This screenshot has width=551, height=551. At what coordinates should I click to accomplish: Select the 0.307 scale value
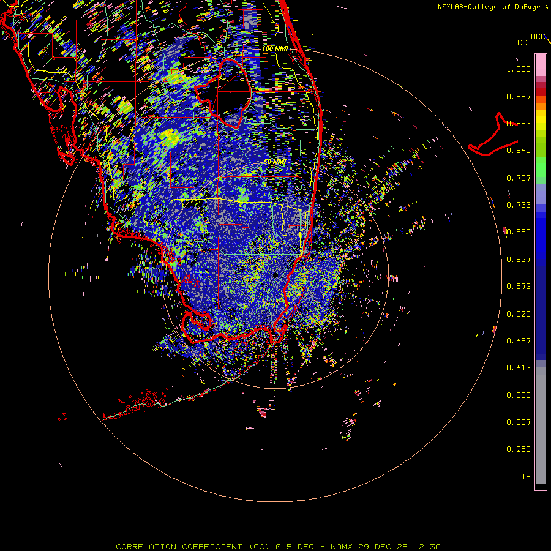click(519, 422)
